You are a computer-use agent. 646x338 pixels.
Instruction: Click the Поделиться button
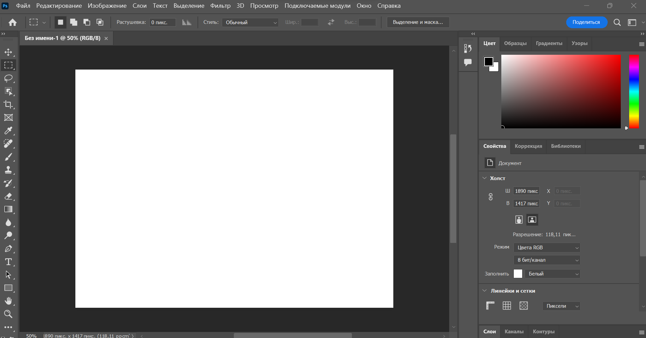click(586, 22)
